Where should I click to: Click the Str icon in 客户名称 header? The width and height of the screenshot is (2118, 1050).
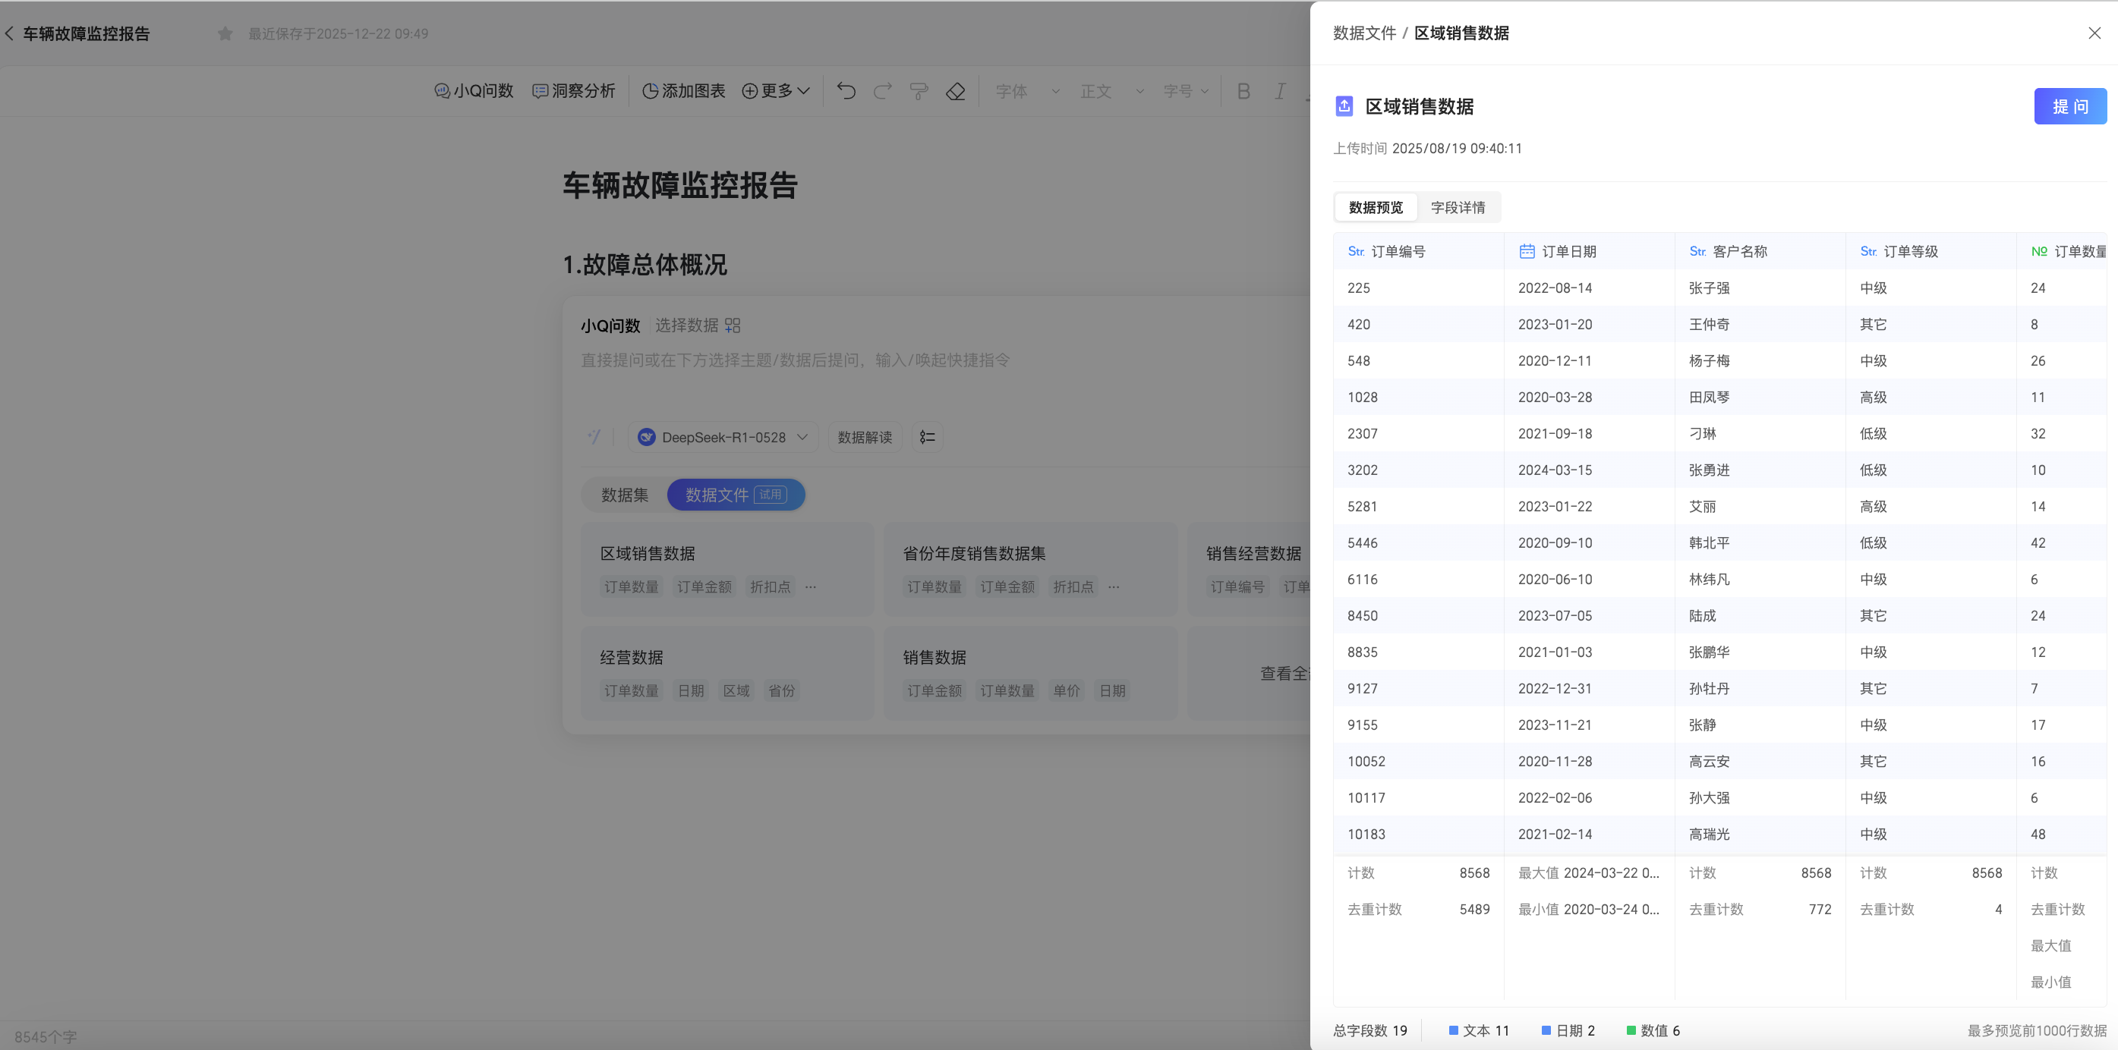tap(1698, 251)
